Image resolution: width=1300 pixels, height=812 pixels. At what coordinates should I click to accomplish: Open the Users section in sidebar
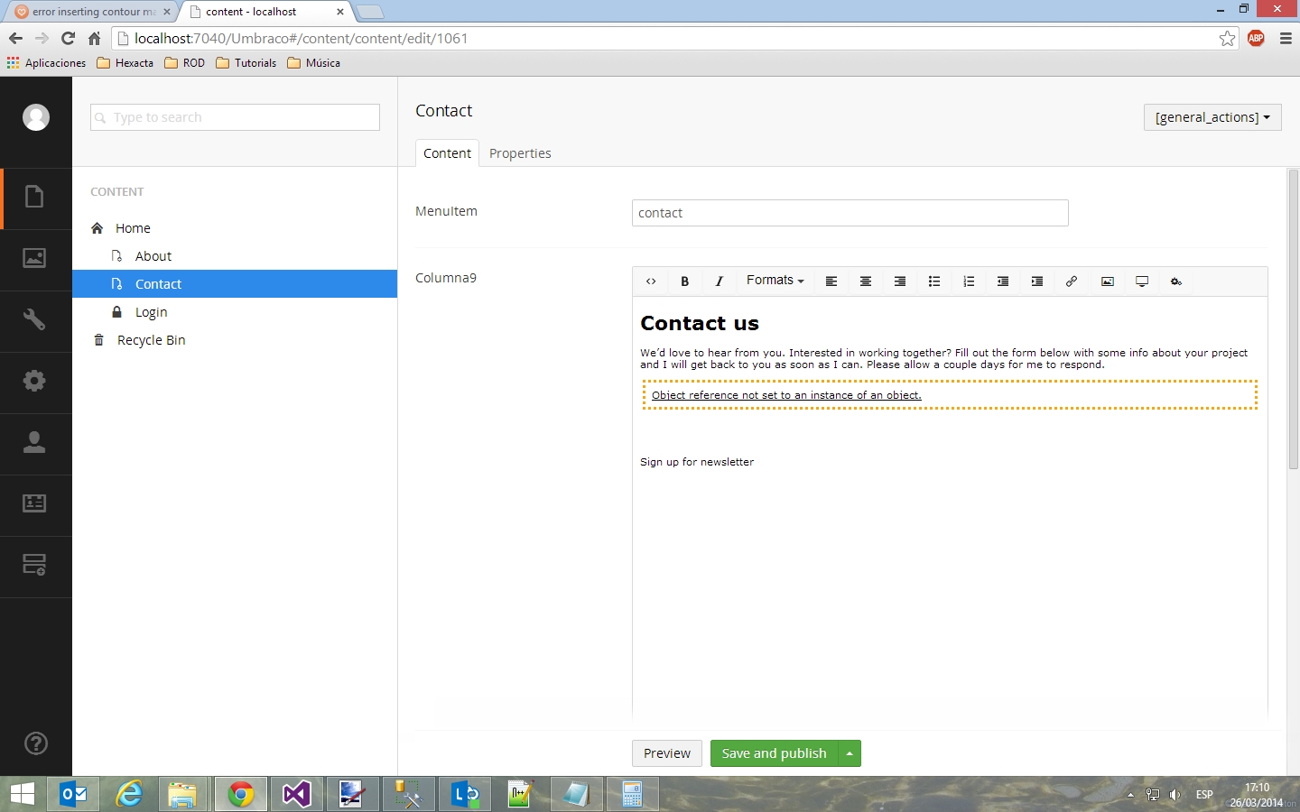(34, 443)
